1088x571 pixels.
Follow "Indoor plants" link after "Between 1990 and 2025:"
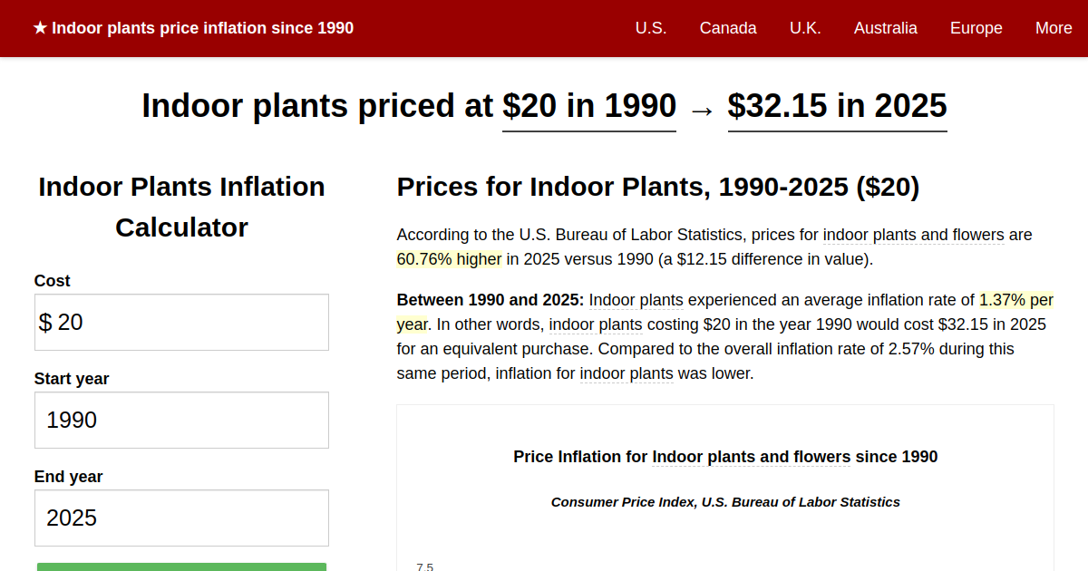tap(636, 300)
